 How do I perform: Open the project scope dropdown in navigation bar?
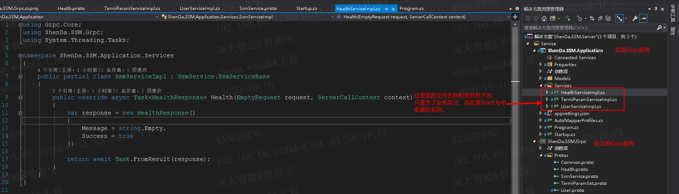point(157,17)
